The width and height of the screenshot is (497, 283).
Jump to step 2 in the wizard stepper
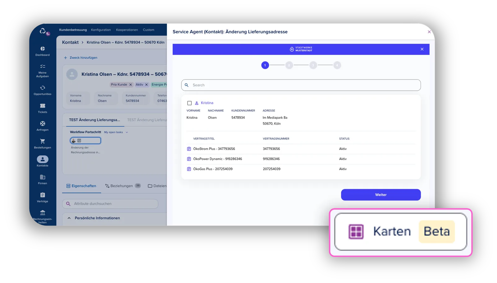coord(289,65)
